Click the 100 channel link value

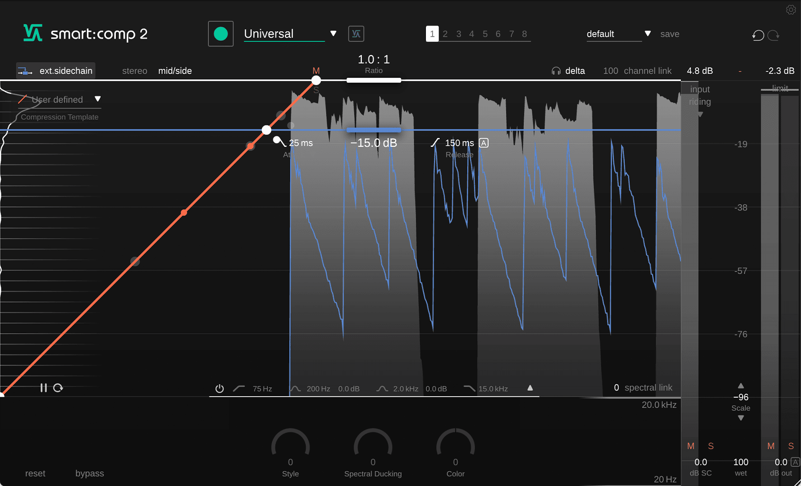(x=611, y=71)
